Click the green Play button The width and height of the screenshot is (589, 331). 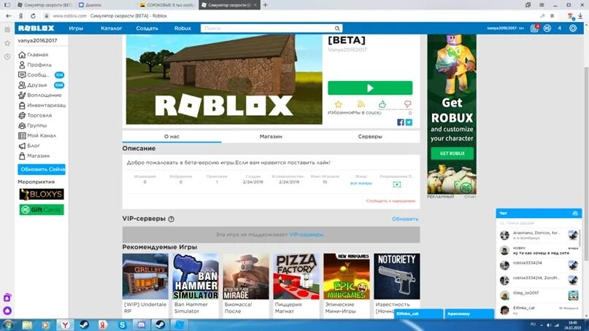370,88
